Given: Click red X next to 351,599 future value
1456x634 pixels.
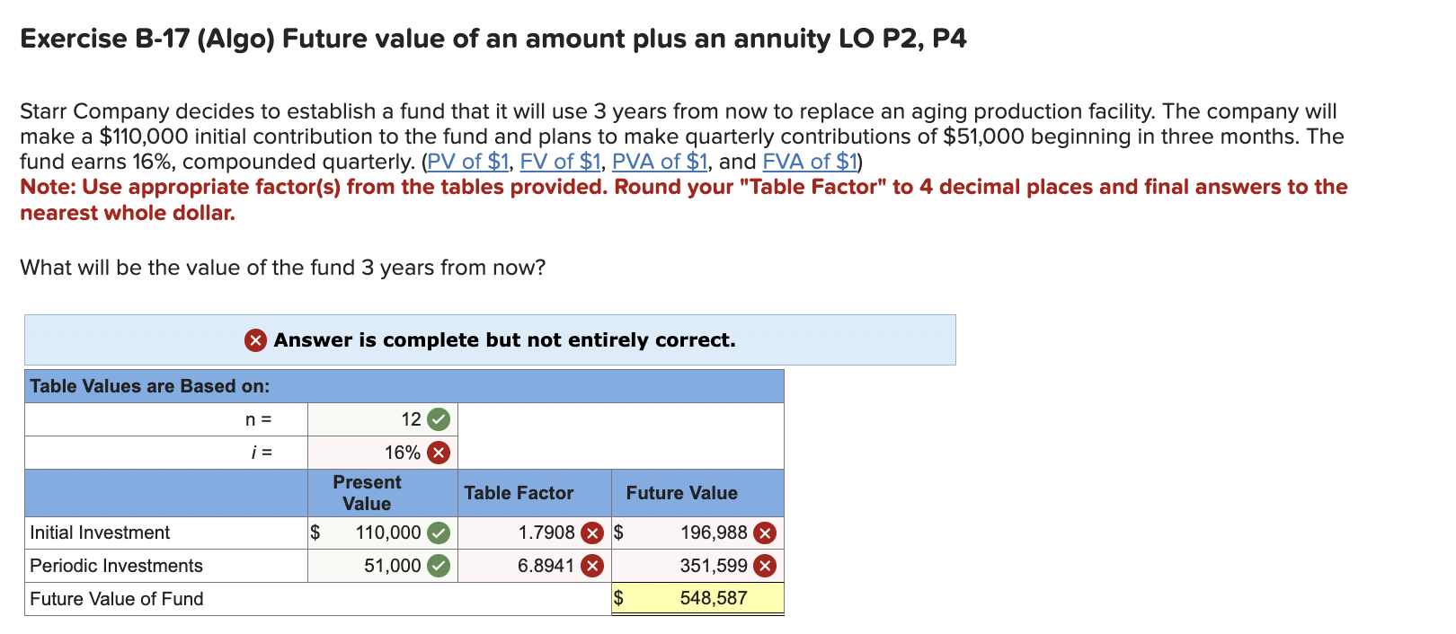Looking at the screenshot, I should tap(765, 566).
